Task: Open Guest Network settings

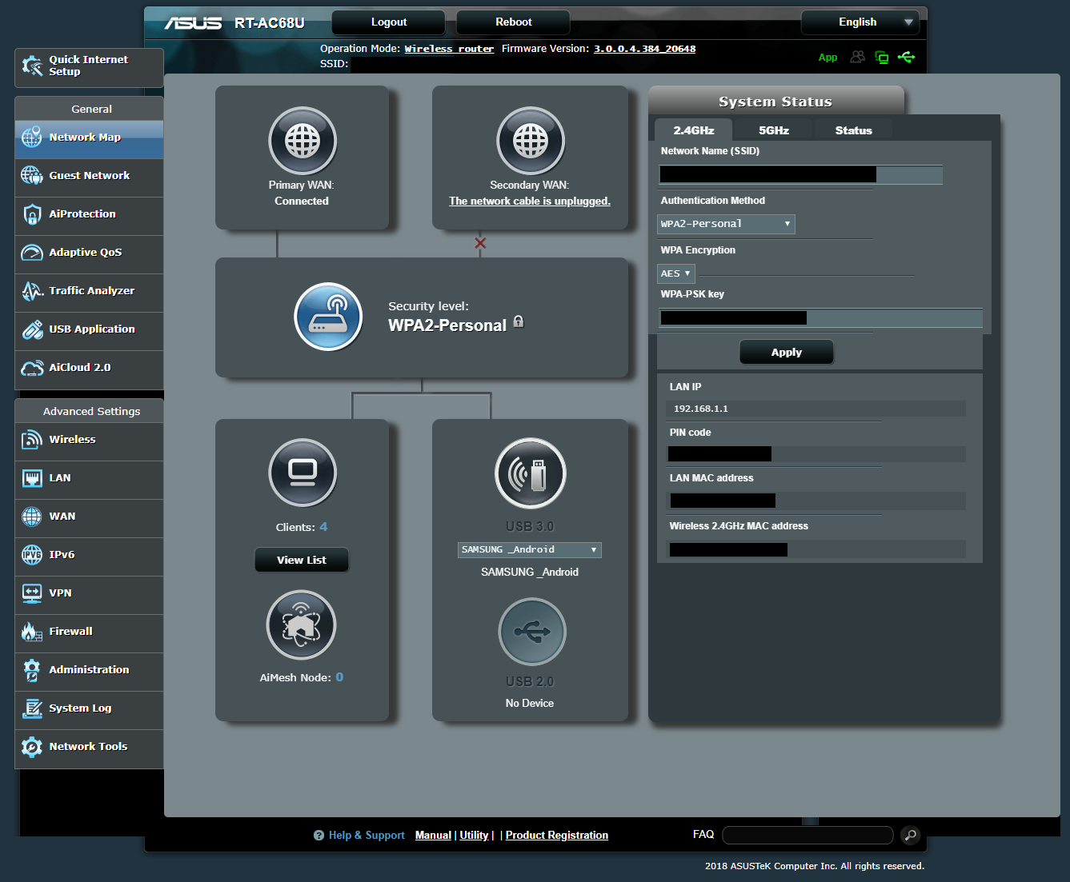Action: click(89, 176)
